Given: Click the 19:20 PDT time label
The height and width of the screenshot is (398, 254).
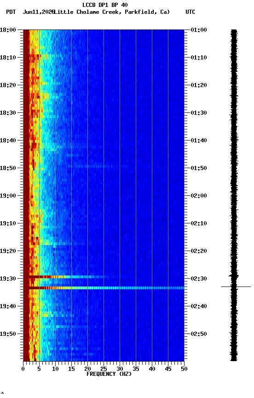Looking at the screenshot, I should pos(8,252).
